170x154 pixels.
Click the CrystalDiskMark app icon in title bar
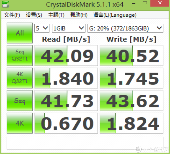[5, 4]
